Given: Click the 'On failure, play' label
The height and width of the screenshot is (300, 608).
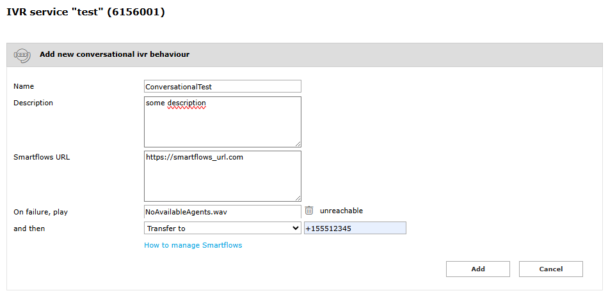Looking at the screenshot, I should [x=40, y=211].
